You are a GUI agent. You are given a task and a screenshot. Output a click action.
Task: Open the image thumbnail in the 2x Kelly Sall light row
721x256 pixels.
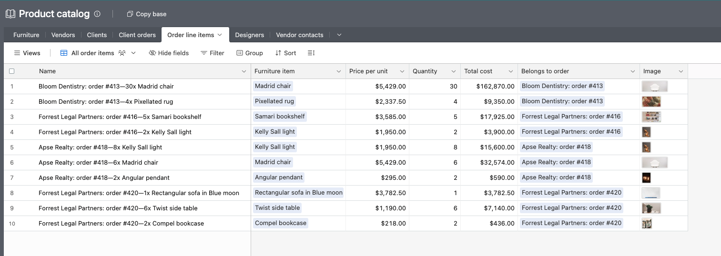[646, 132]
